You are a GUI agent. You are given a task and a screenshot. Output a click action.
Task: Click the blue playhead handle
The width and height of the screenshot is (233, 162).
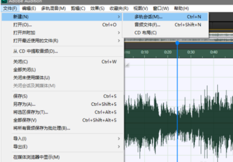tap(177, 43)
